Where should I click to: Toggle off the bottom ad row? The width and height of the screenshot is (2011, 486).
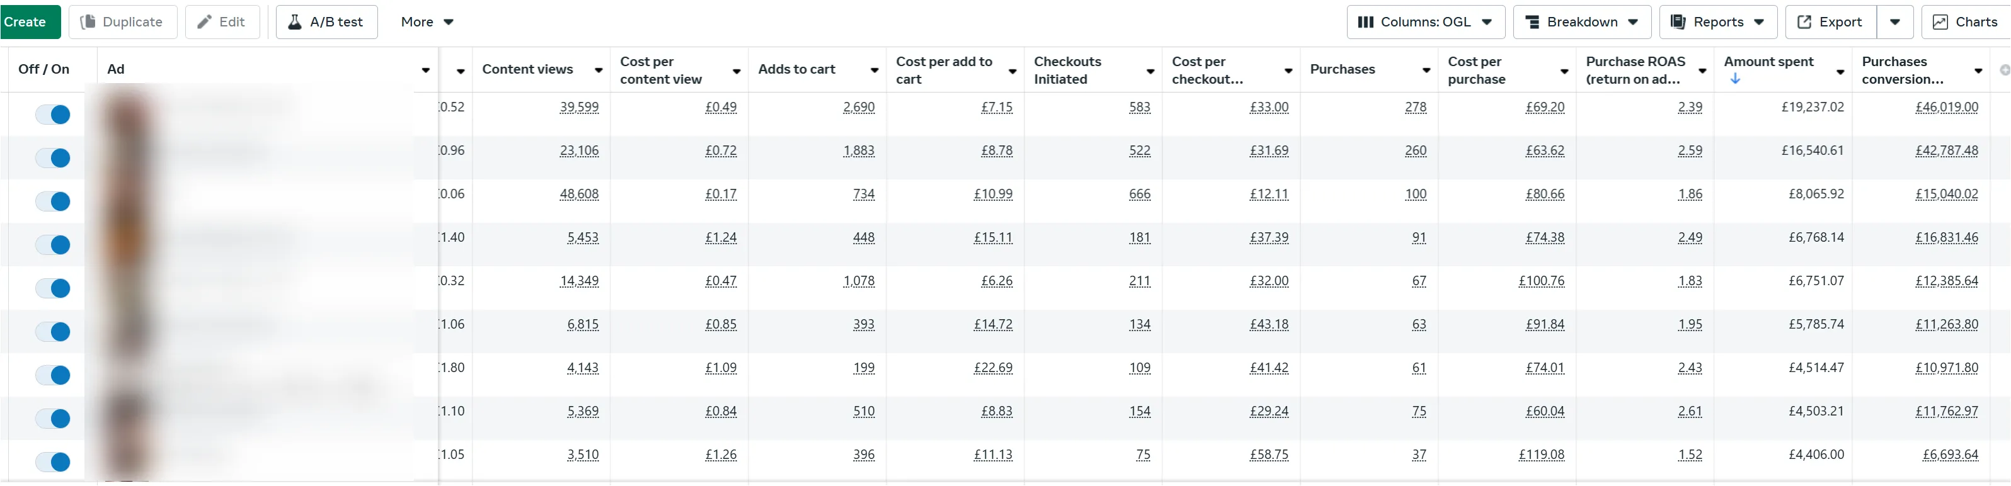52,462
